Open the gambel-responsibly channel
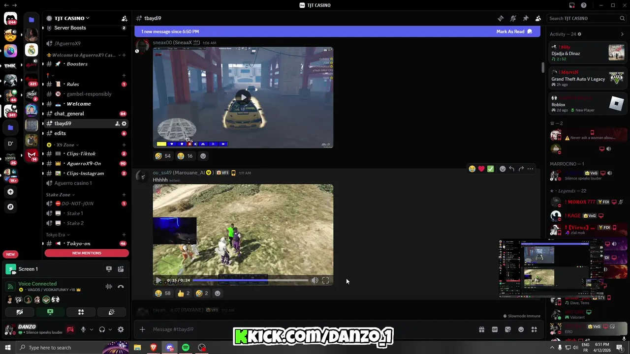This screenshot has height=354, width=630. 86,94
